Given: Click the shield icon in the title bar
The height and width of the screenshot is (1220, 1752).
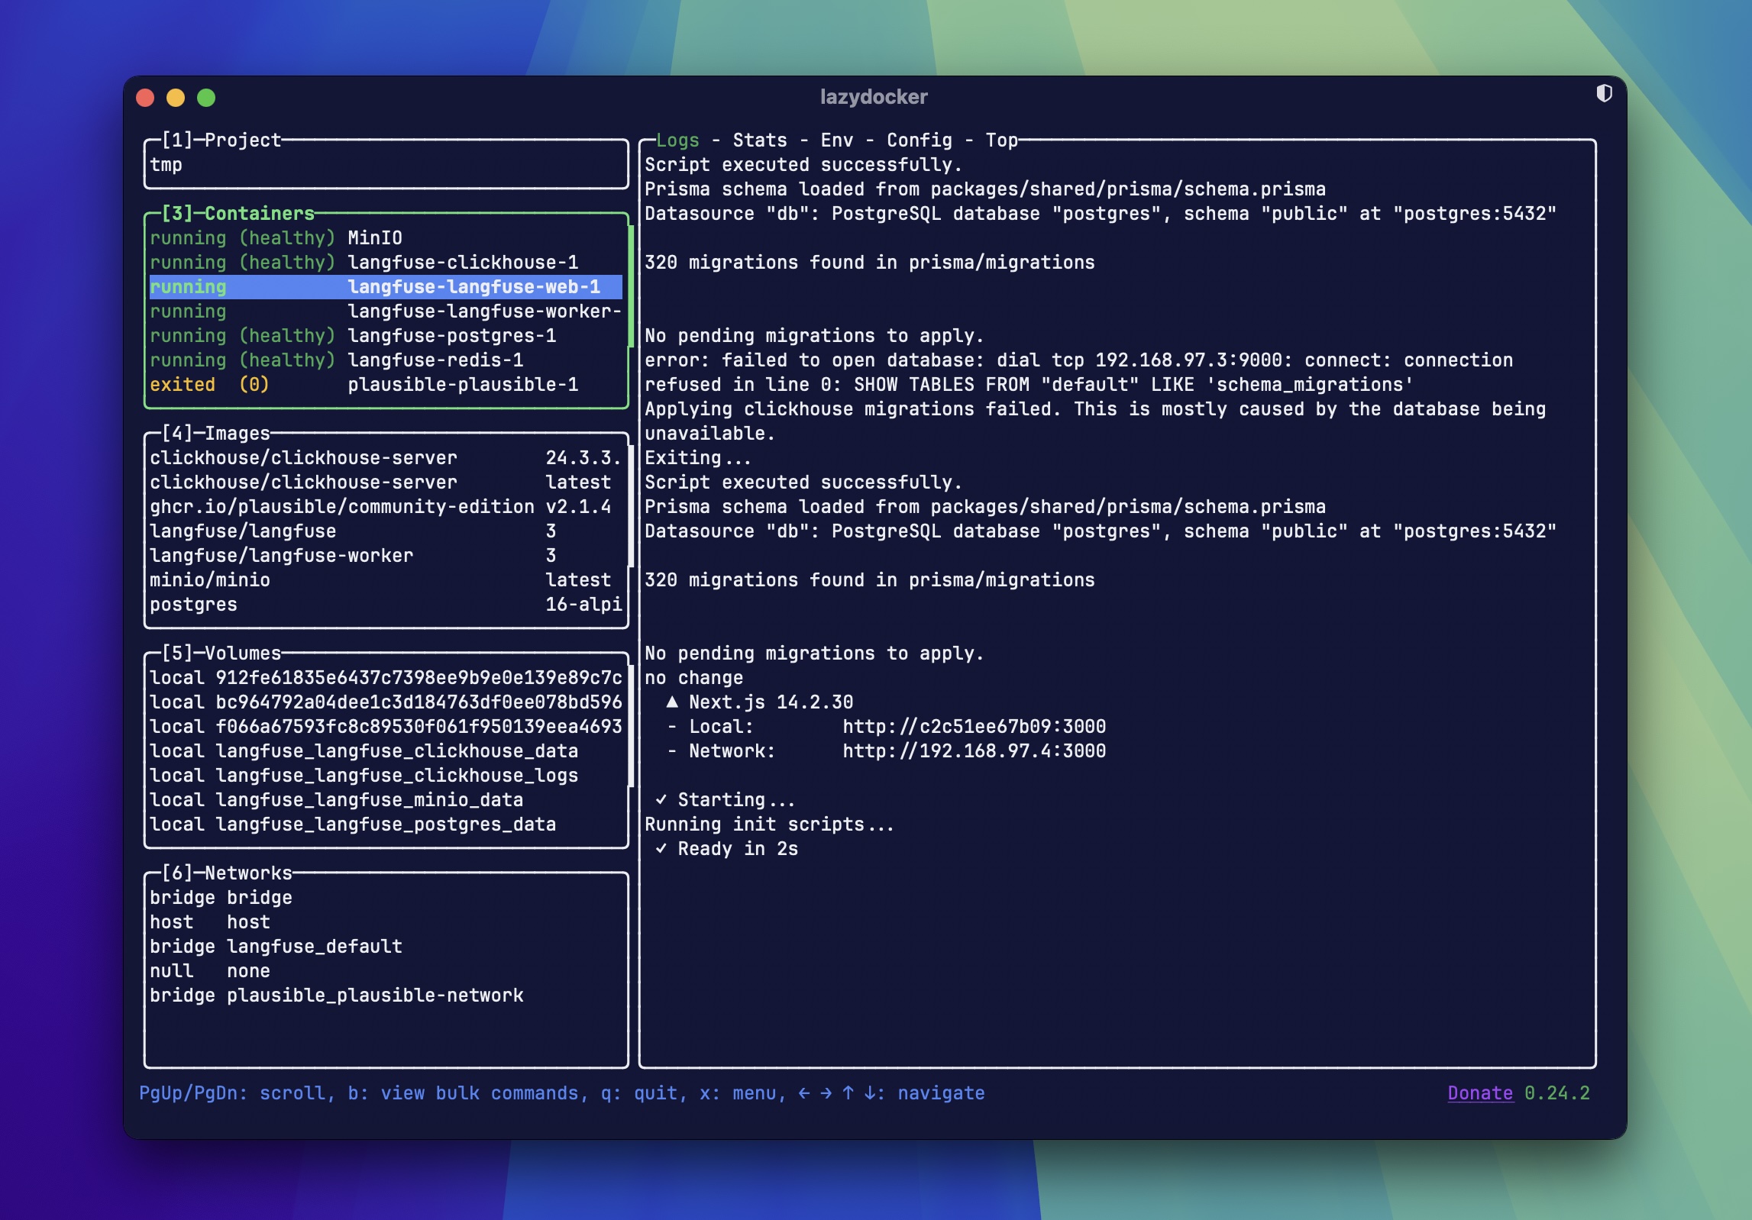Looking at the screenshot, I should point(1604,94).
